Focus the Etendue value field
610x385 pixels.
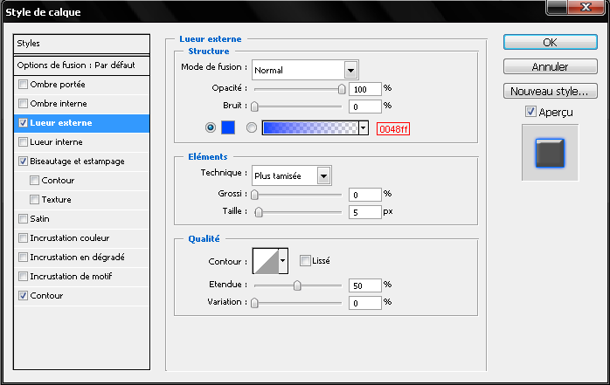tap(365, 285)
